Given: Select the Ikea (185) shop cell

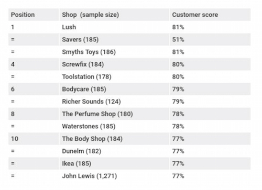Looking at the screenshot, I should tap(77, 163).
